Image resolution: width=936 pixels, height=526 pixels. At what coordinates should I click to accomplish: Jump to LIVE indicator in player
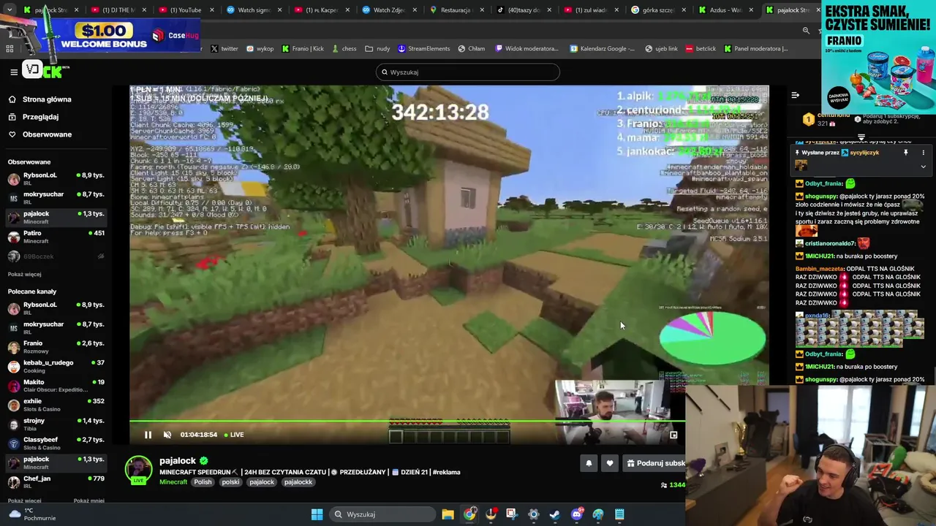(234, 435)
